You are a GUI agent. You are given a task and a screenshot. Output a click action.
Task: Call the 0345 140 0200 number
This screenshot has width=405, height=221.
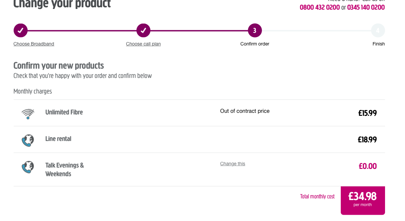click(x=366, y=7)
